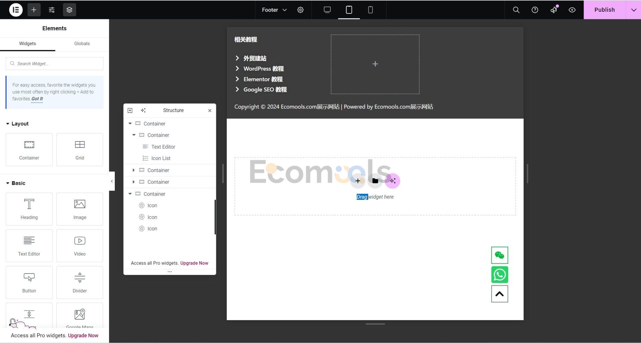Open the Finder search icon
Image resolution: width=641 pixels, height=343 pixels.
(516, 10)
